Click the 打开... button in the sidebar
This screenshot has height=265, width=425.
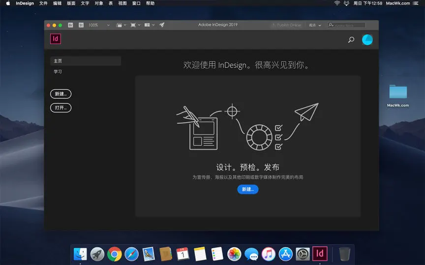[61, 107]
